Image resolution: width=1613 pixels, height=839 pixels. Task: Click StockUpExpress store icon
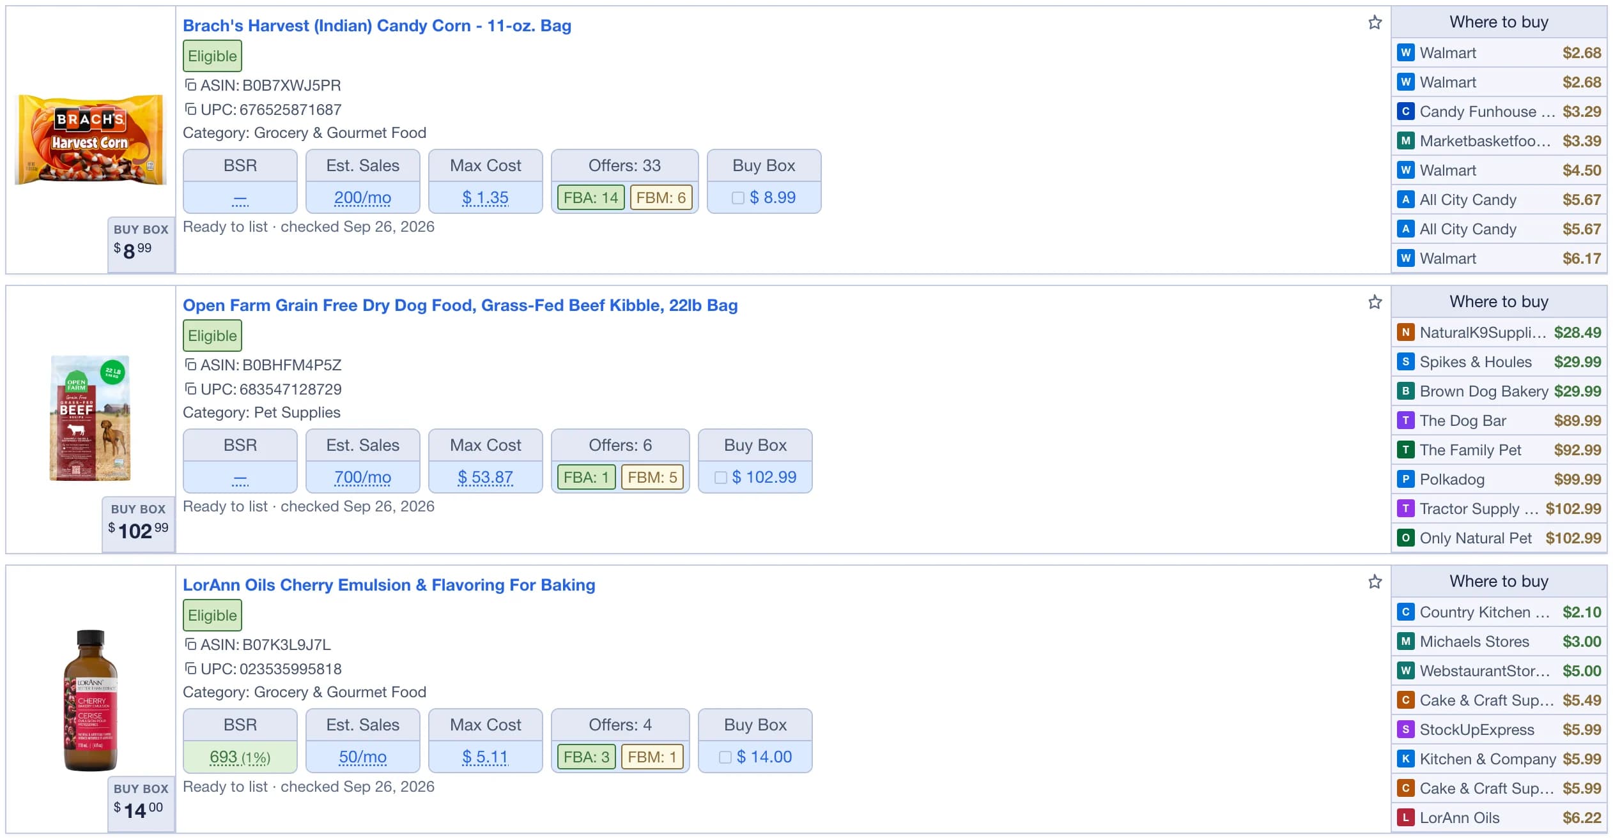(x=1405, y=729)
